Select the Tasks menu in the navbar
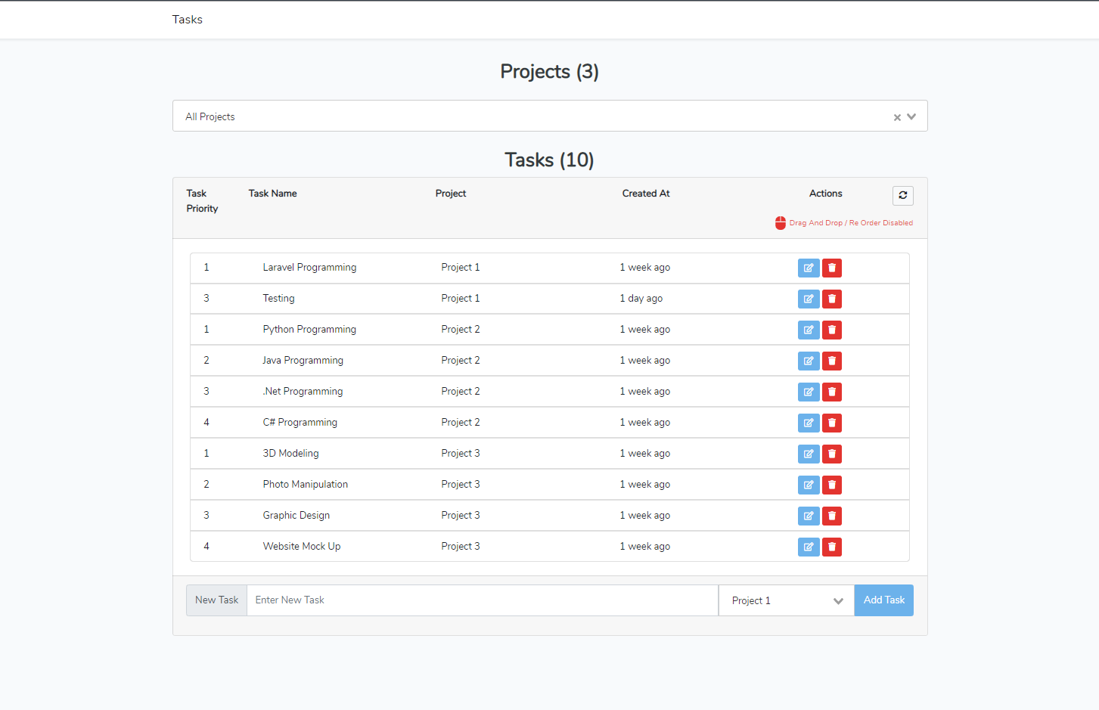 (x=187, y=19)
